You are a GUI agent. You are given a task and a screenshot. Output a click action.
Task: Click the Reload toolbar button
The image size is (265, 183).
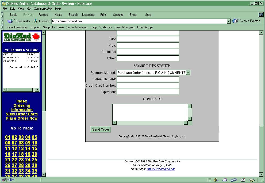click(43, 15)
